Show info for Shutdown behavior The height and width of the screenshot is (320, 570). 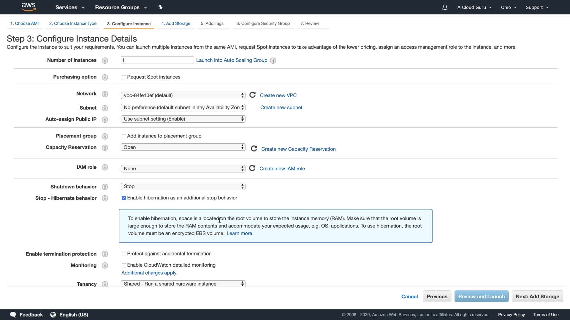click(105, 187)
